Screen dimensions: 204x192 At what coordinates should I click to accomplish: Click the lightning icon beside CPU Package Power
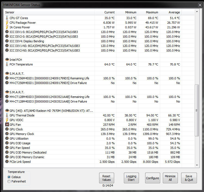(7, 23)
